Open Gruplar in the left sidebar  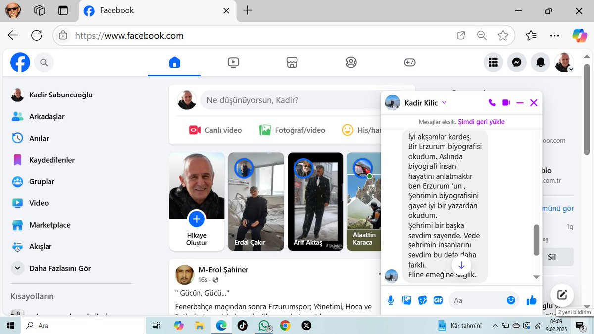tap(42, 181)
